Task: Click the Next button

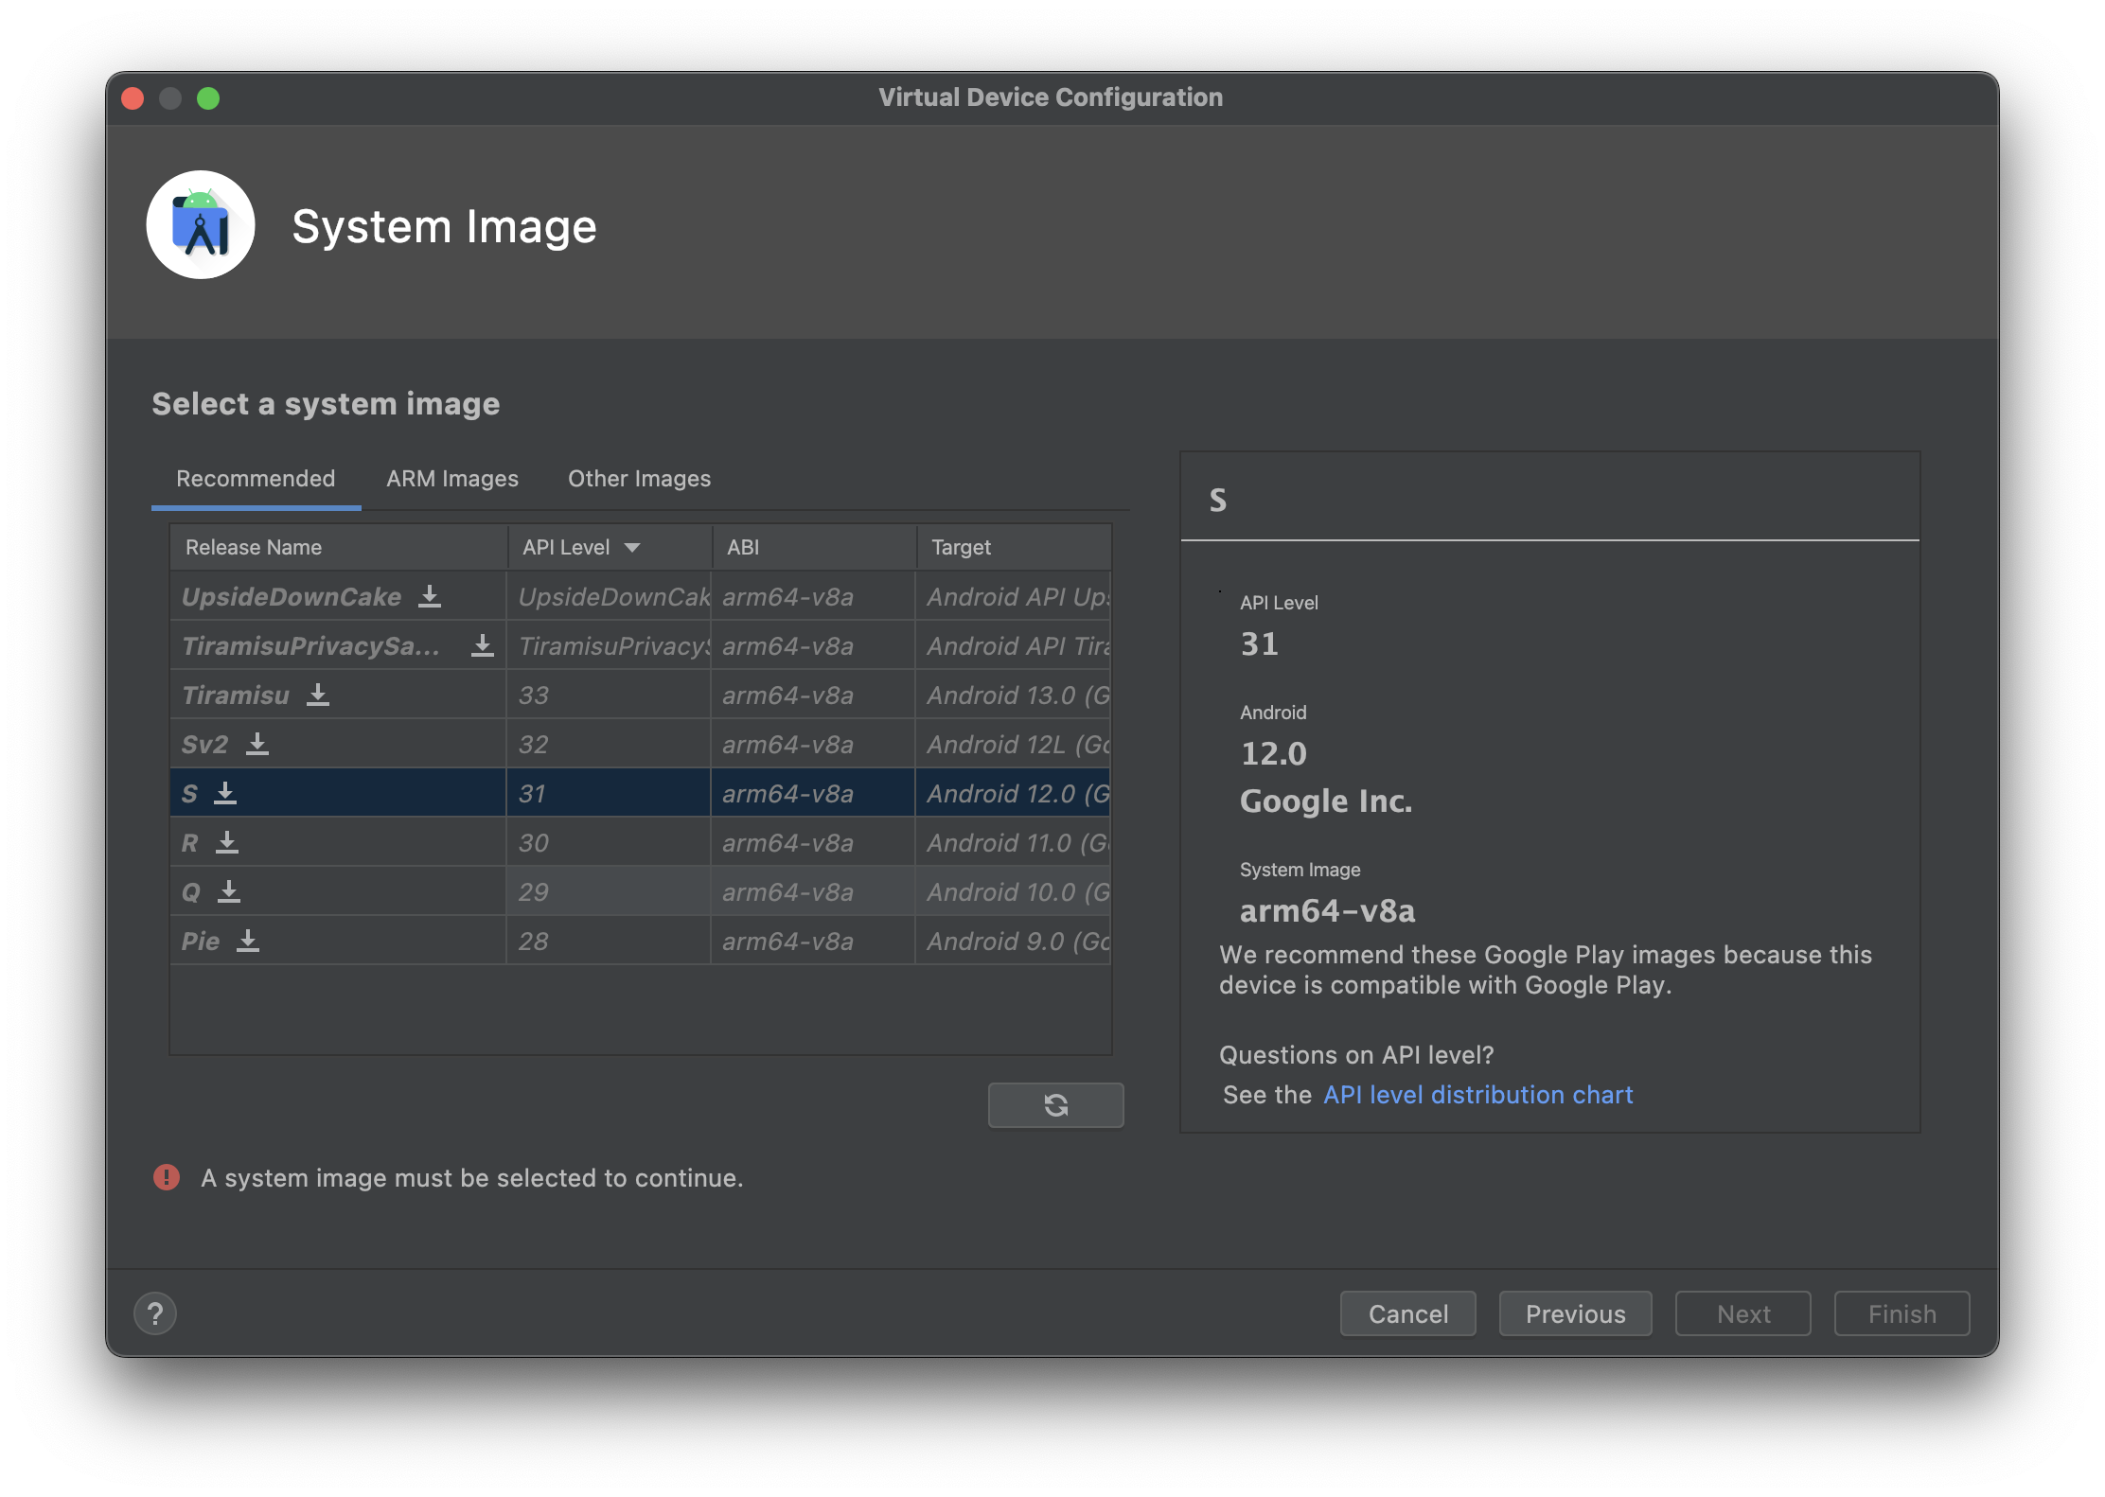Action: pyautogui.click(x=1742, y=1313)
